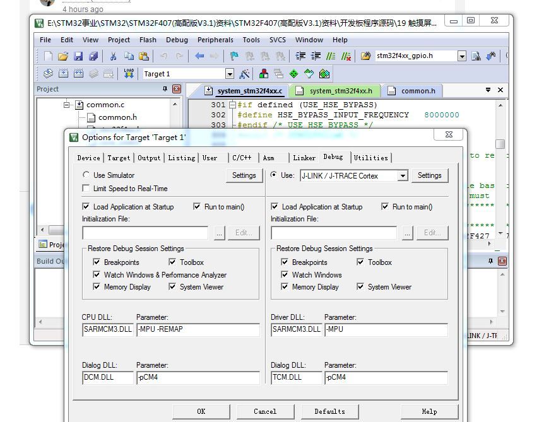Click Defaults button
The width and height of the screenshot is (544, 422).
(329, 411)
